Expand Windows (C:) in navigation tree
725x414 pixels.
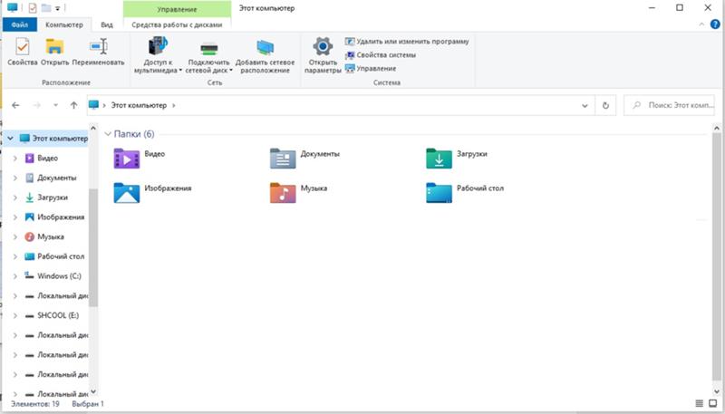coord(14,275)
